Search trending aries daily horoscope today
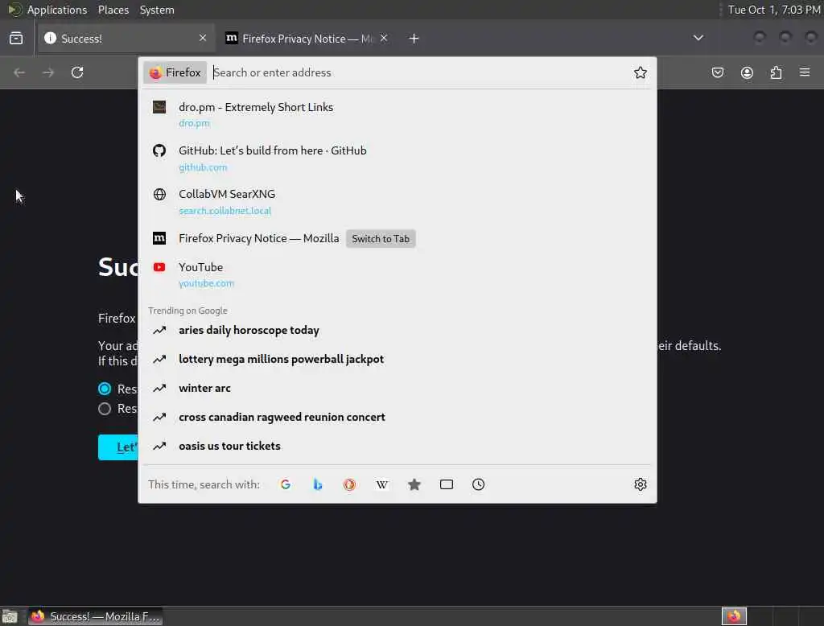 coord(398,330)
